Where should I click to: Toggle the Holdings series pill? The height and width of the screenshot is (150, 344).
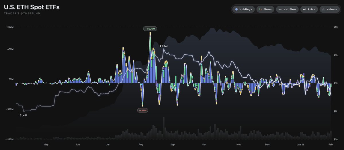pos(243,9)
